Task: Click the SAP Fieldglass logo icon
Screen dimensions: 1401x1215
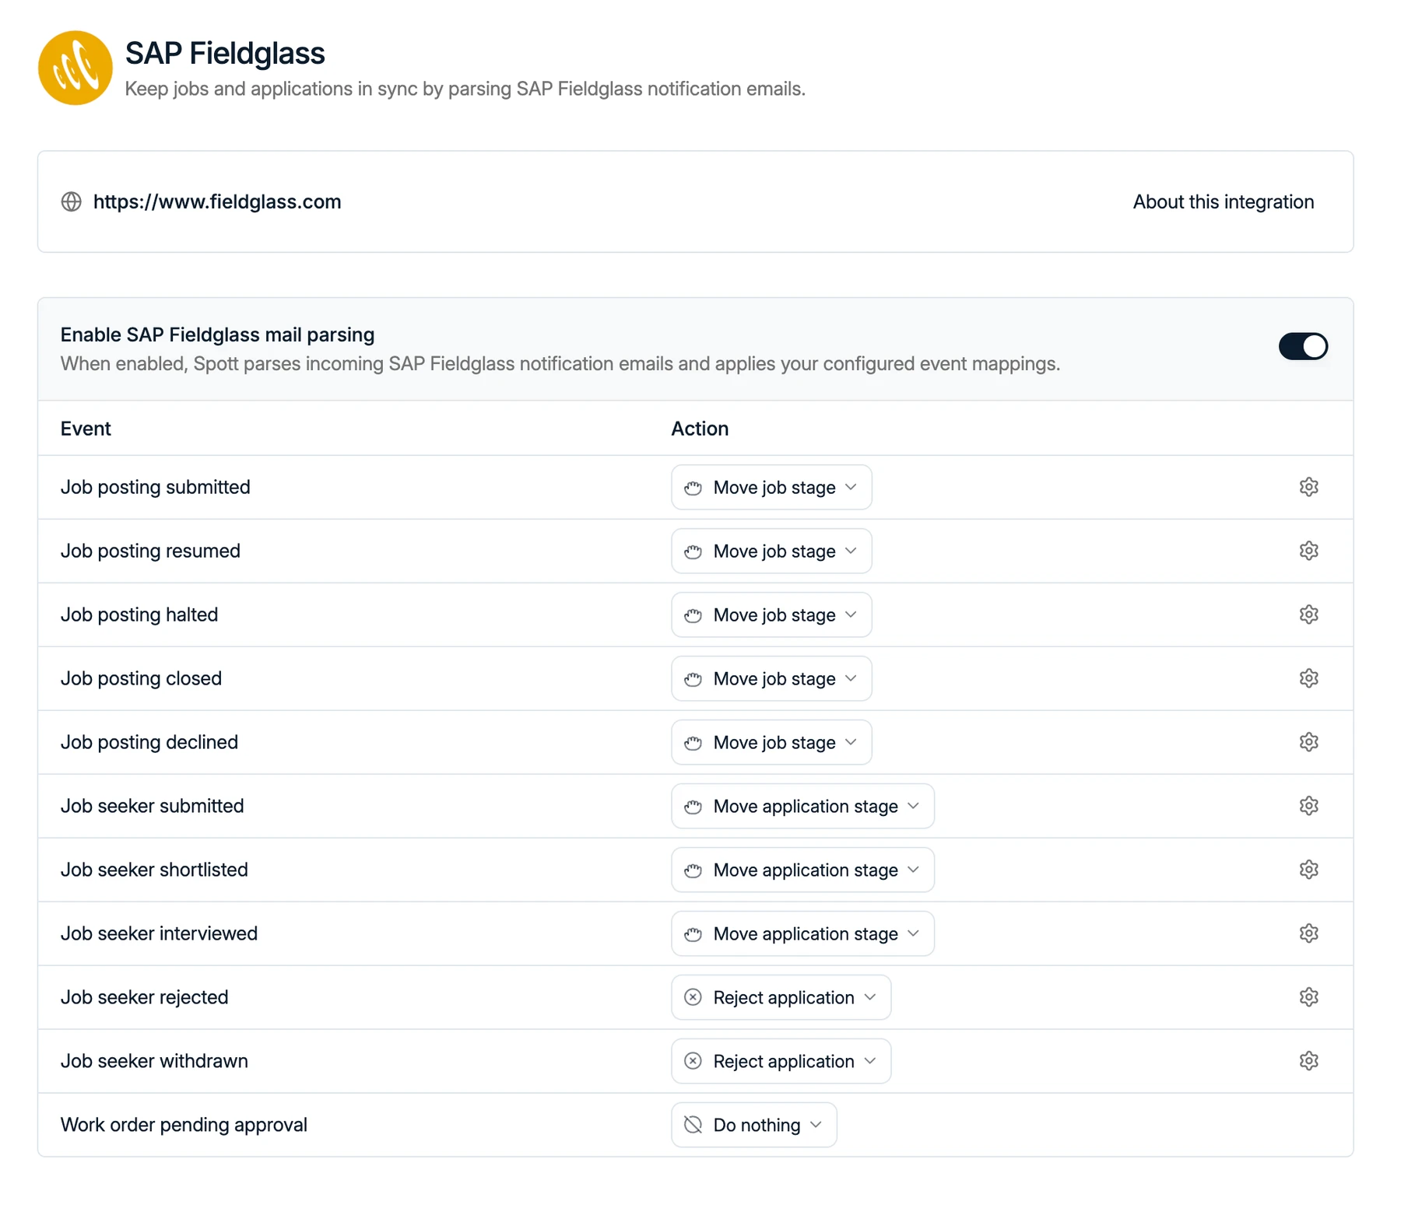Action: [x=75, y=68]
